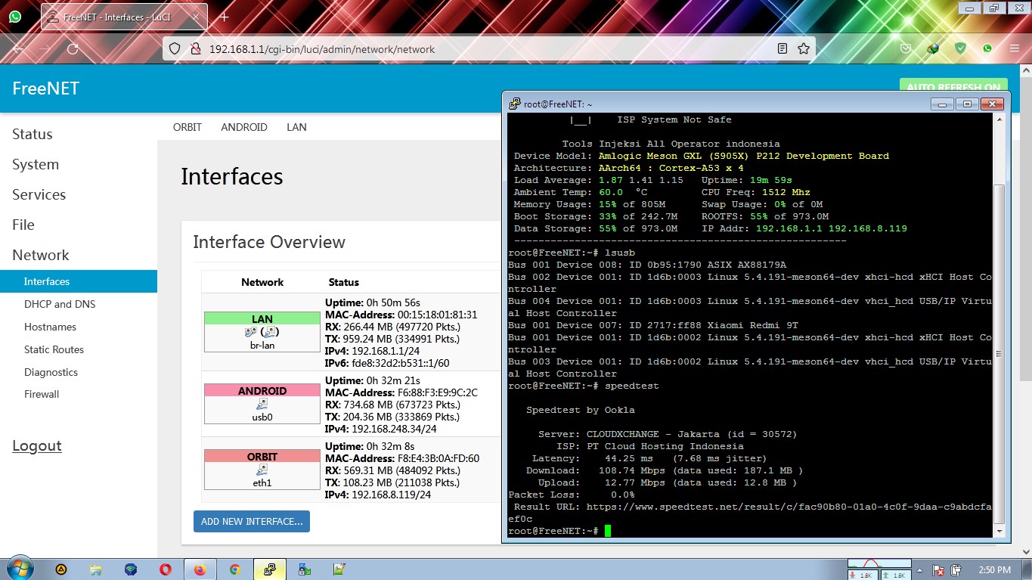This screenshot has height=580, width=1032.
Task: Open the Firefox taskbar icon
Action: click(200, 569)
